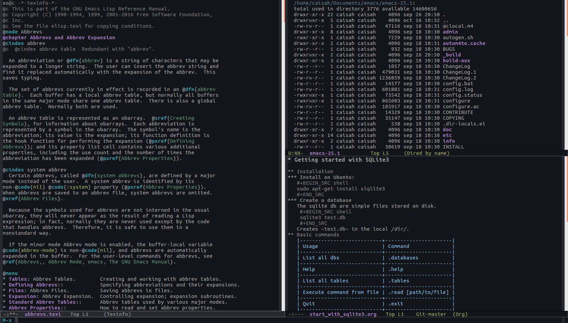
Task: Click the (Org) major mode indicator
Action: [x=460, y=314]
